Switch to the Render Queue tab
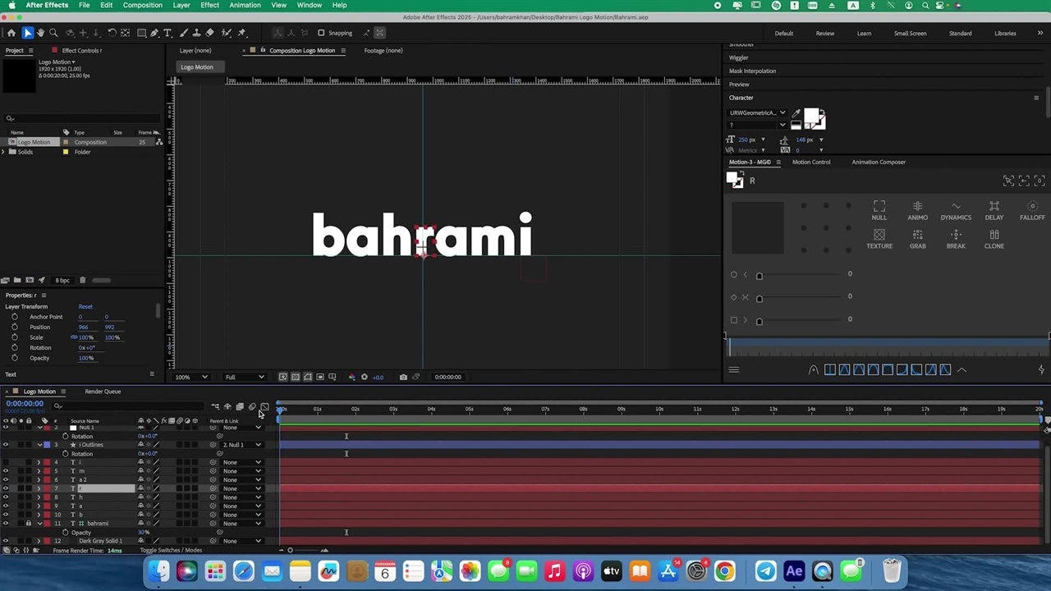Screen dimensions: 1051x591 [103, 392]
